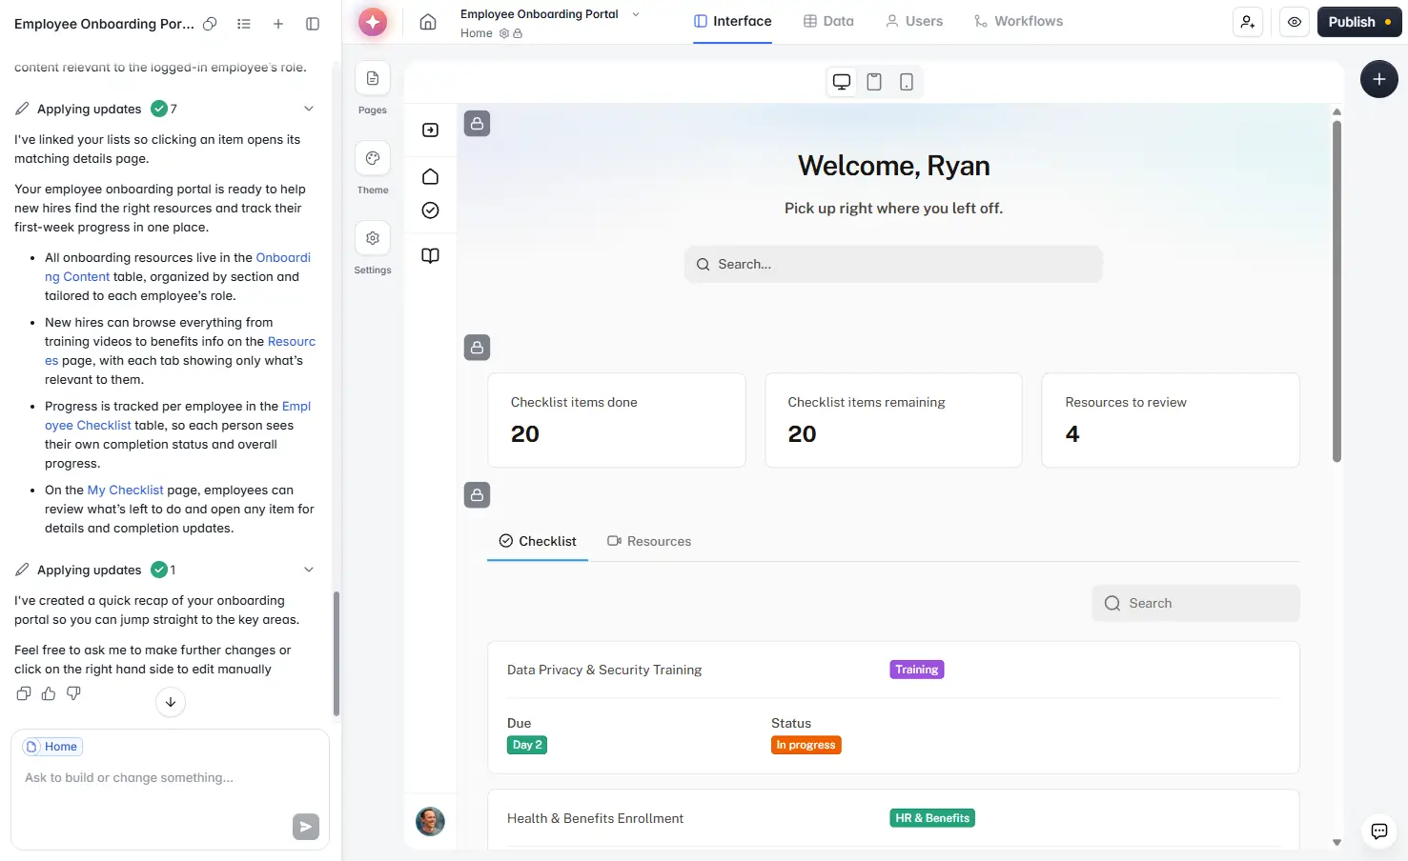The width and height of the screenshot is (1408, 861).
Task: Give thumbs up to response
Action: coord(49,693)
